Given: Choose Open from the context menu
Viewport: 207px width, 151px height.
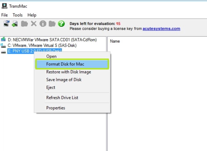Looking at the screenshot, I should click(72, 56).
